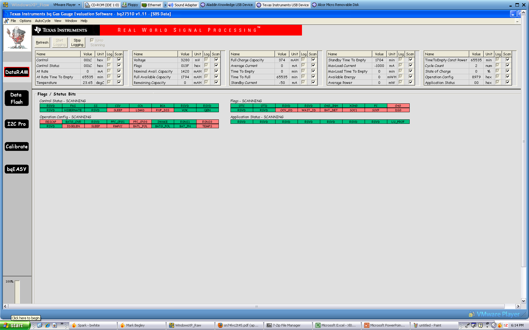Uncheck Scan checkbox for Temperature row

tap(119, 82)
